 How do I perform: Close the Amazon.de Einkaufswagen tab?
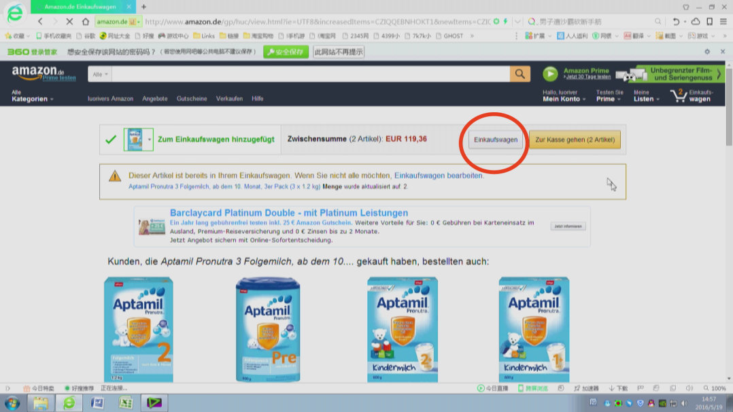129,7
